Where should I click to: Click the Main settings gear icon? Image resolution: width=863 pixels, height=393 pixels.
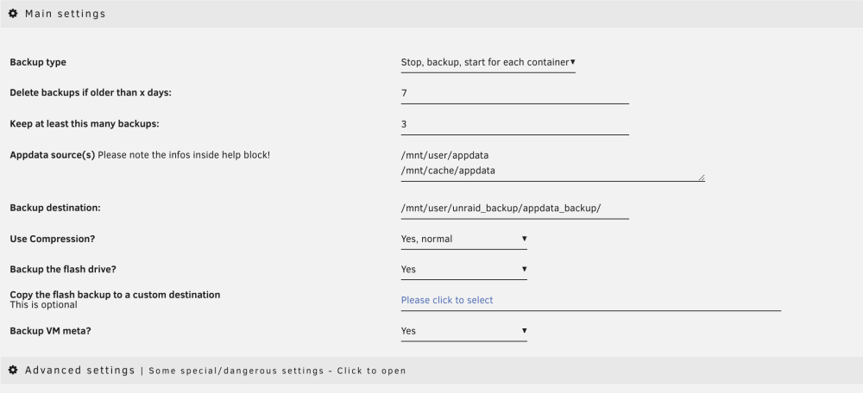13,13
